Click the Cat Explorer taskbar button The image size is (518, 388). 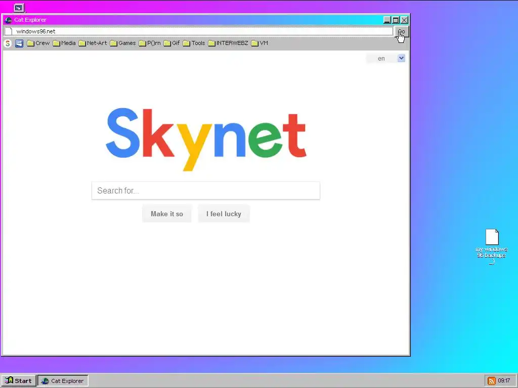63,381
